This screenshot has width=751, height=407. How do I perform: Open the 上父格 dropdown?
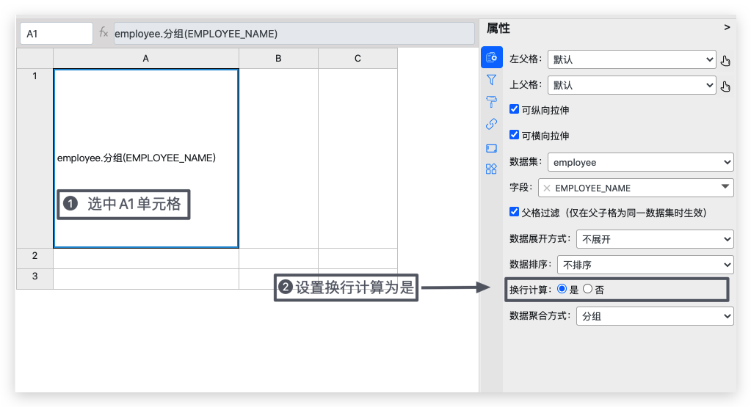click(632, 85)
